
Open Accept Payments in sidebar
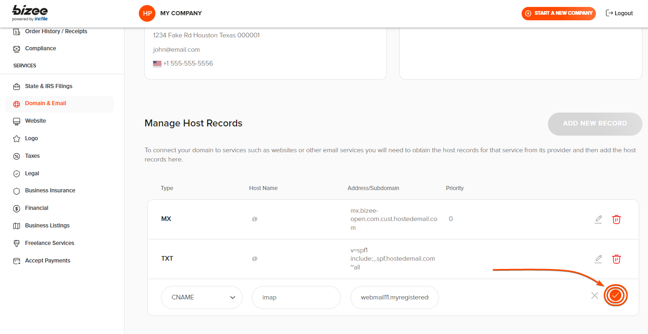[x=48, y=261]
